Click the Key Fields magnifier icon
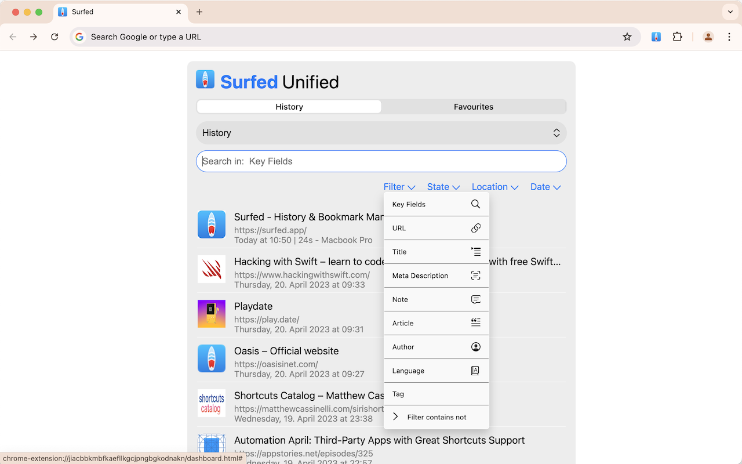 [x=475, y=204]
